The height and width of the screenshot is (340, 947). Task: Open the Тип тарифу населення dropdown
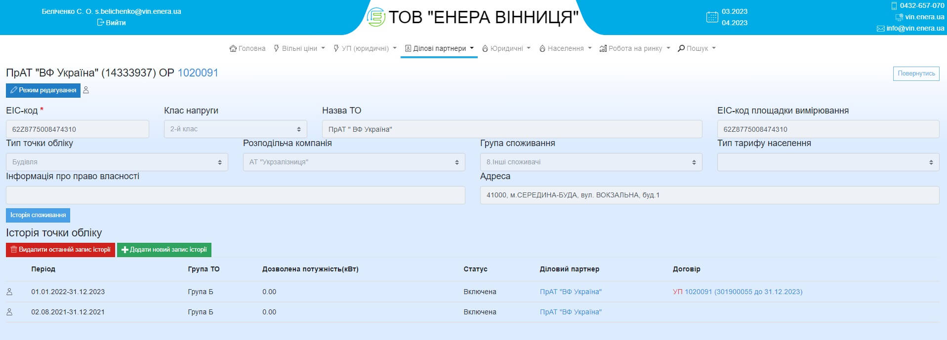point(828,162)
